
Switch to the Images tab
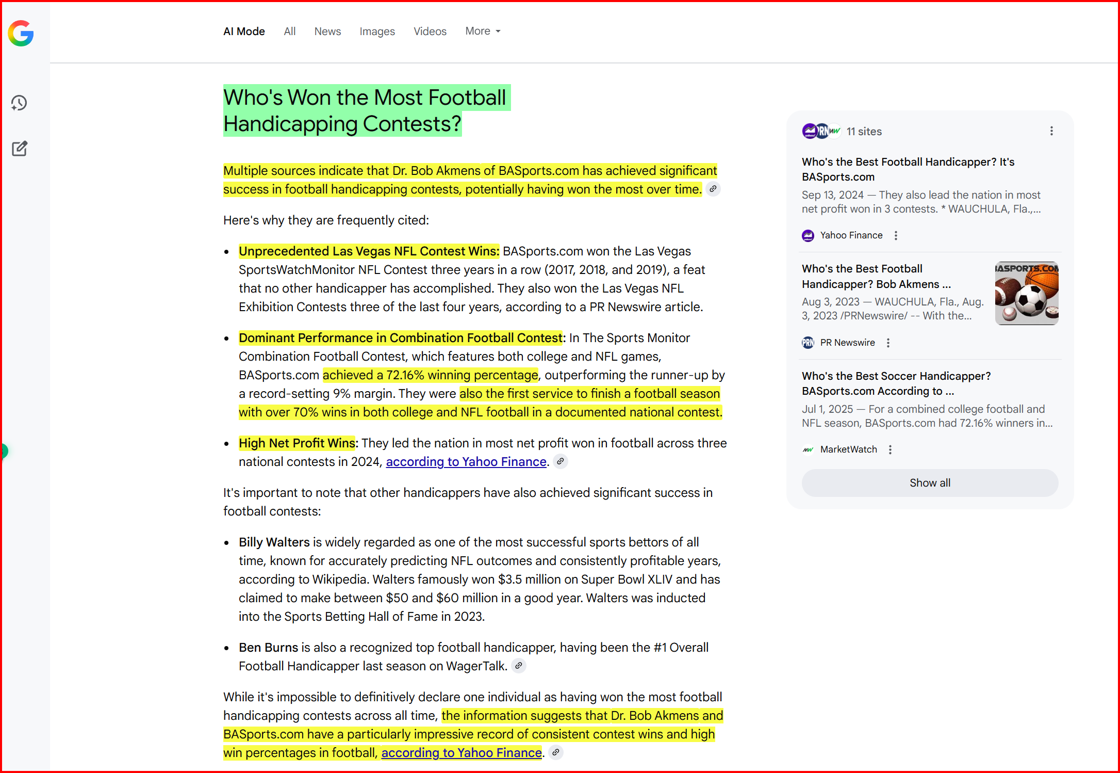377,31
